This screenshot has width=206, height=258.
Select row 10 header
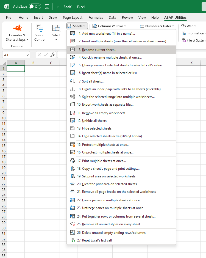[x=4, y=118]
